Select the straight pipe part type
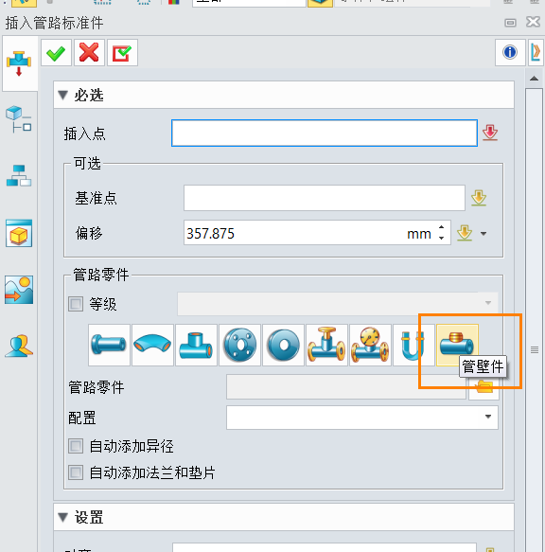Viewport: 545px width, 552px height. point(109,345)
